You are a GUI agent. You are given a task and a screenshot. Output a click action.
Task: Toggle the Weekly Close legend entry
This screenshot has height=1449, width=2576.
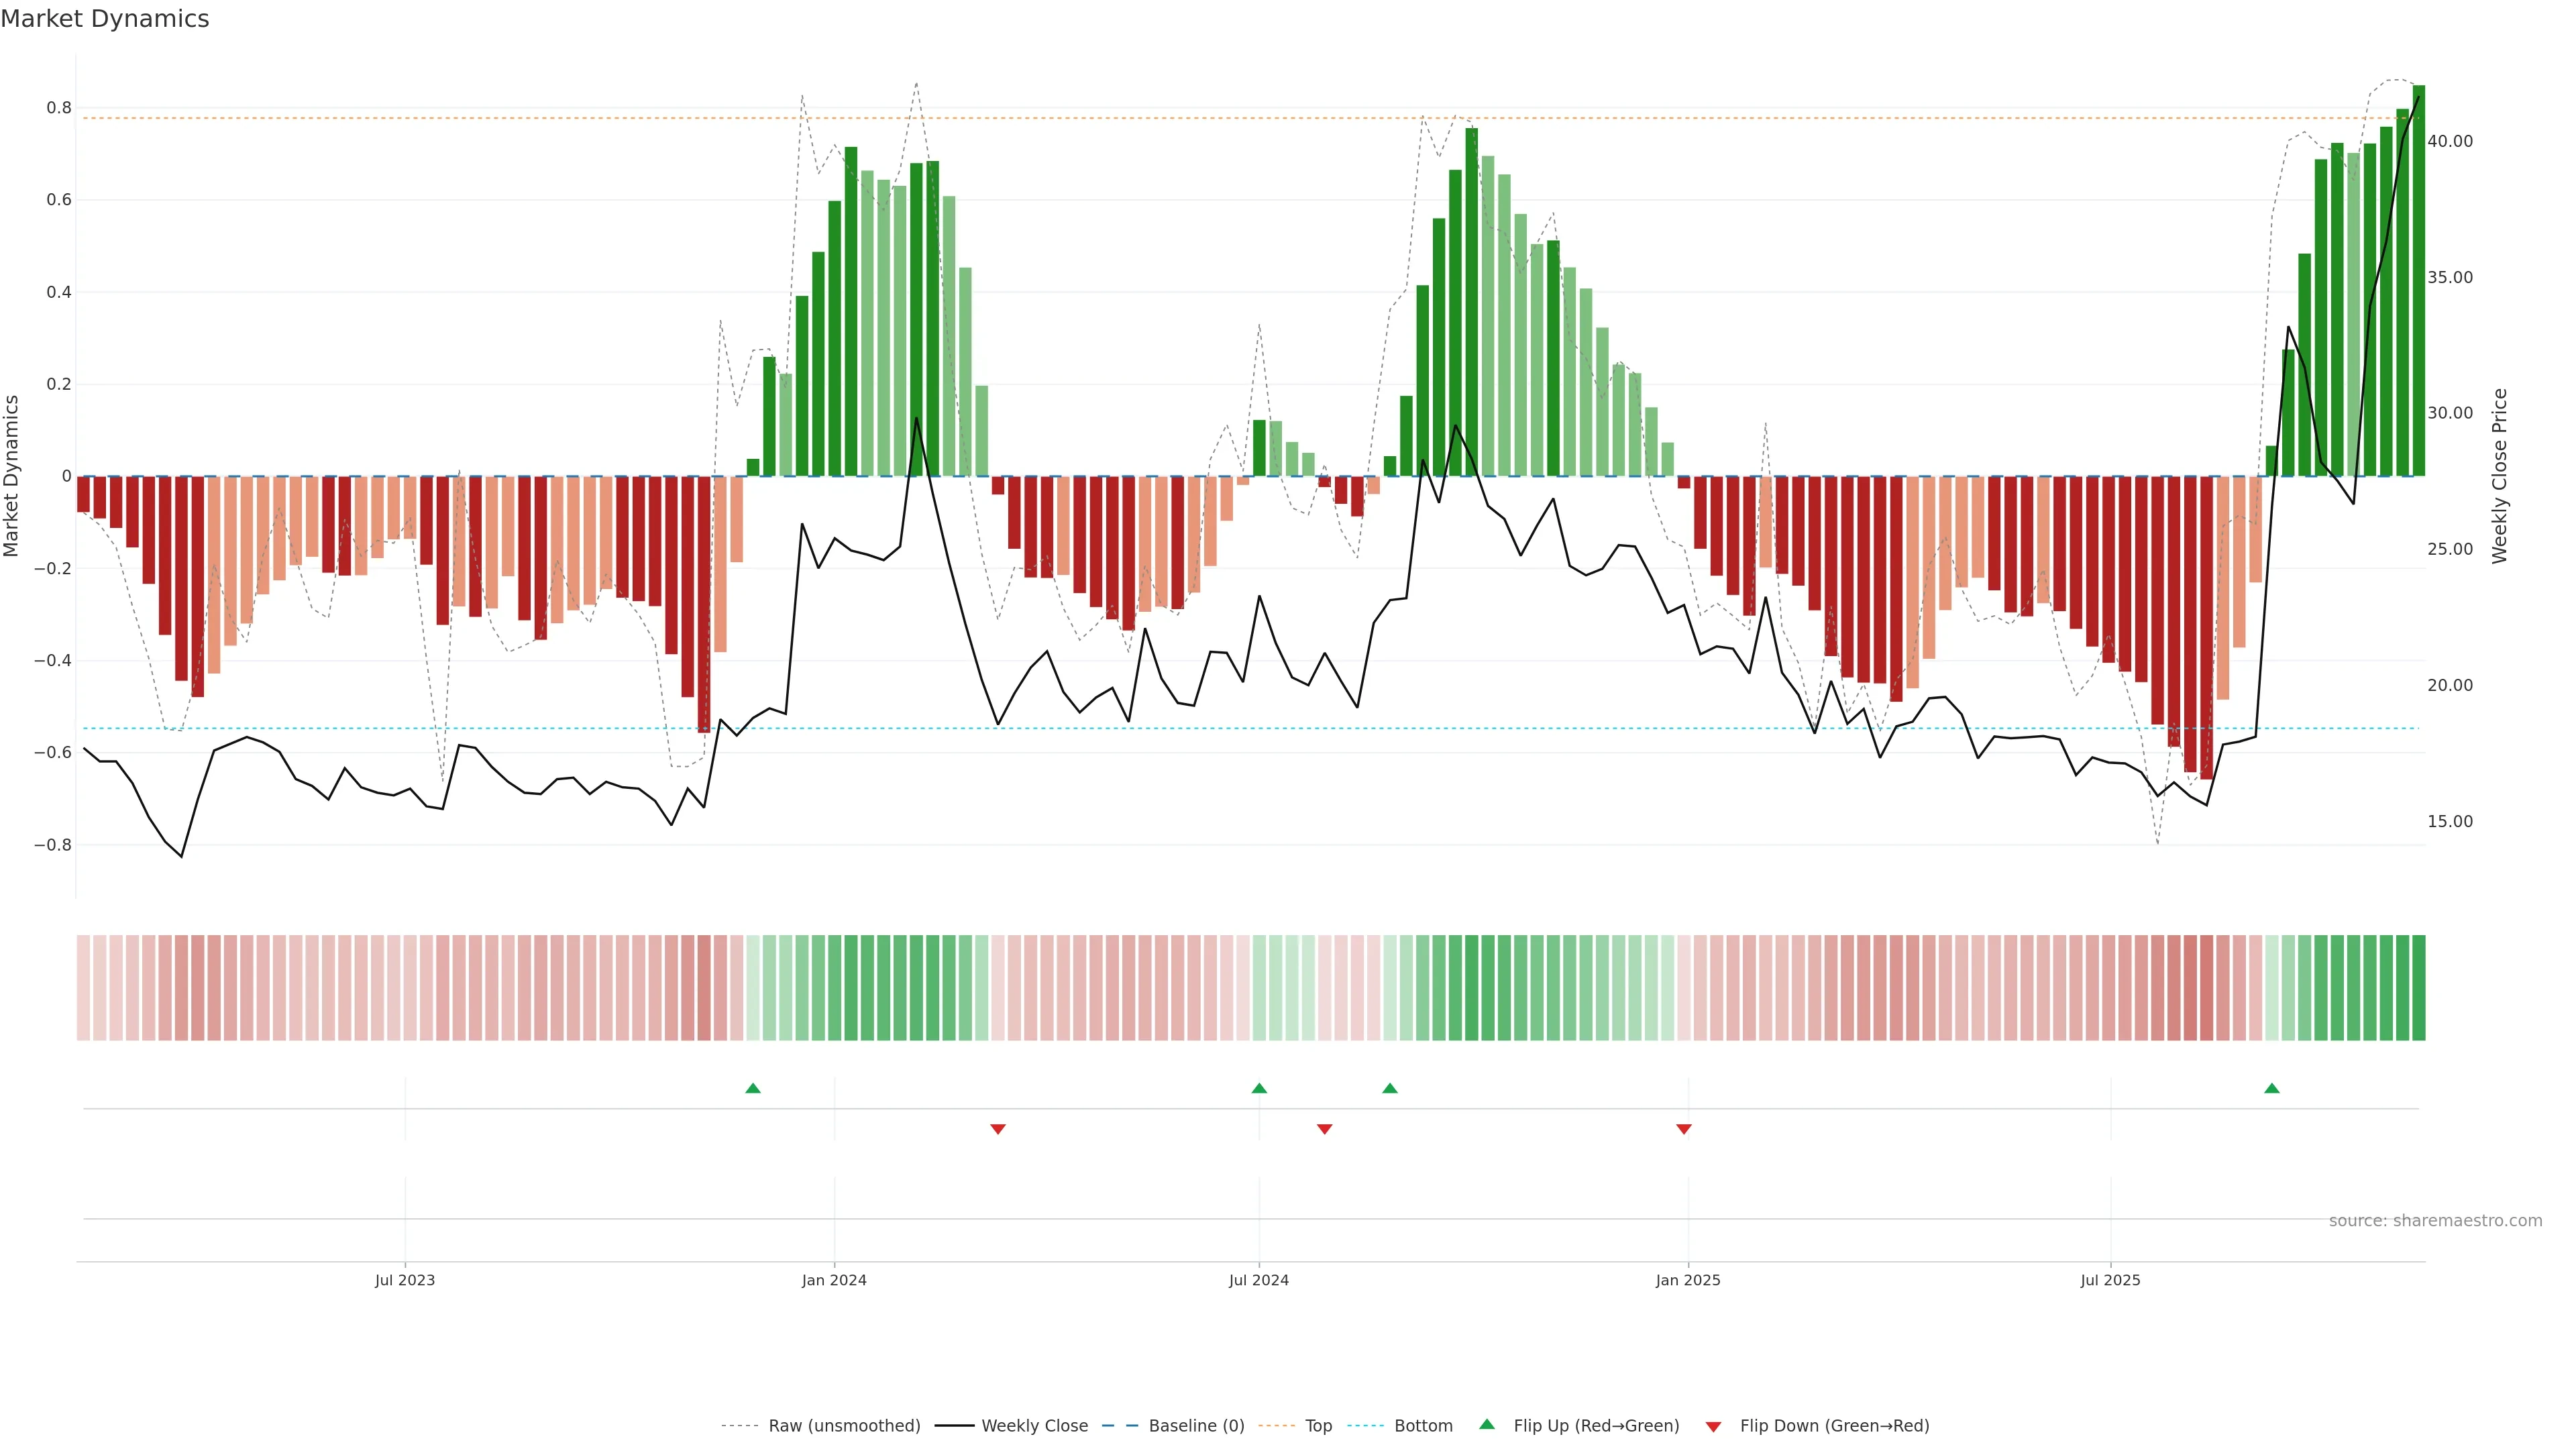[x=1034, y=1426]
